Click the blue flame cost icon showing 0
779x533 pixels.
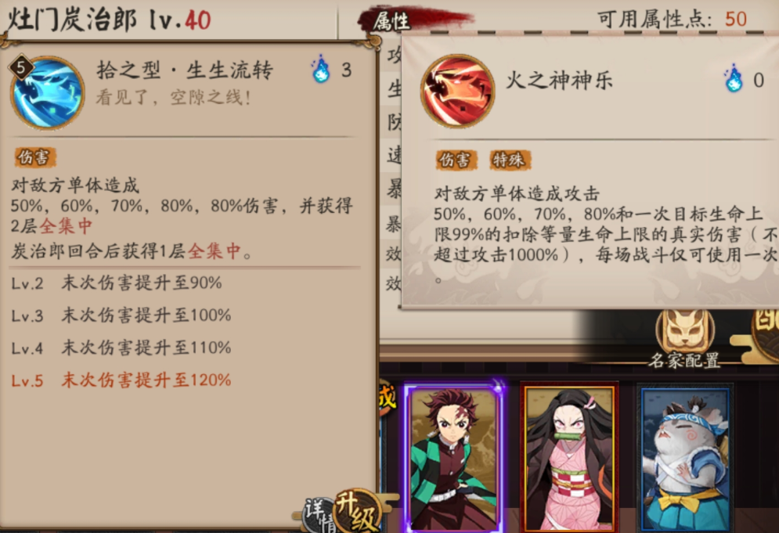pyautogui.click(x=734, y=78)
